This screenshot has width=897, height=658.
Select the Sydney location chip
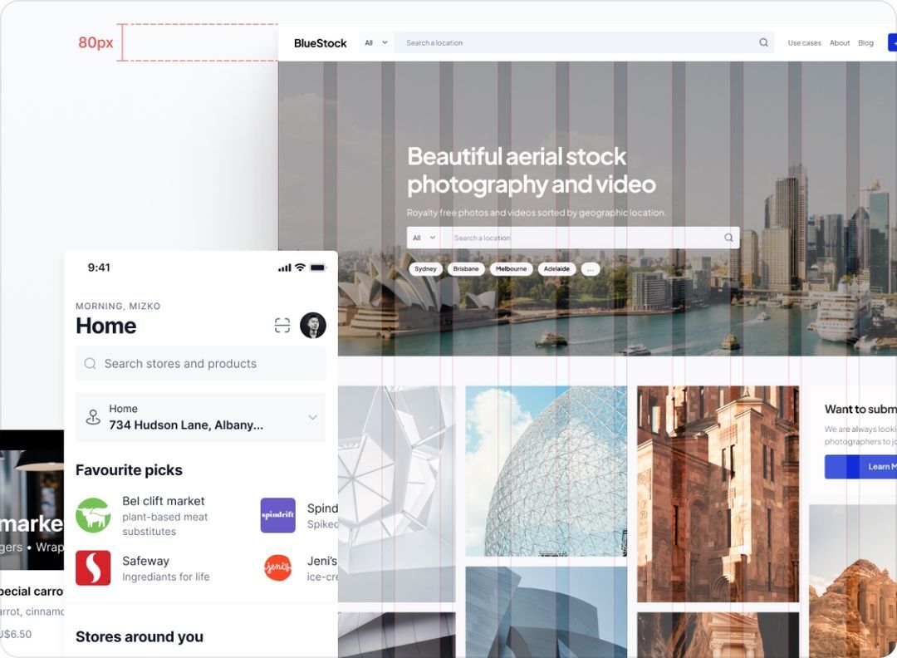[x=425, y=268]
